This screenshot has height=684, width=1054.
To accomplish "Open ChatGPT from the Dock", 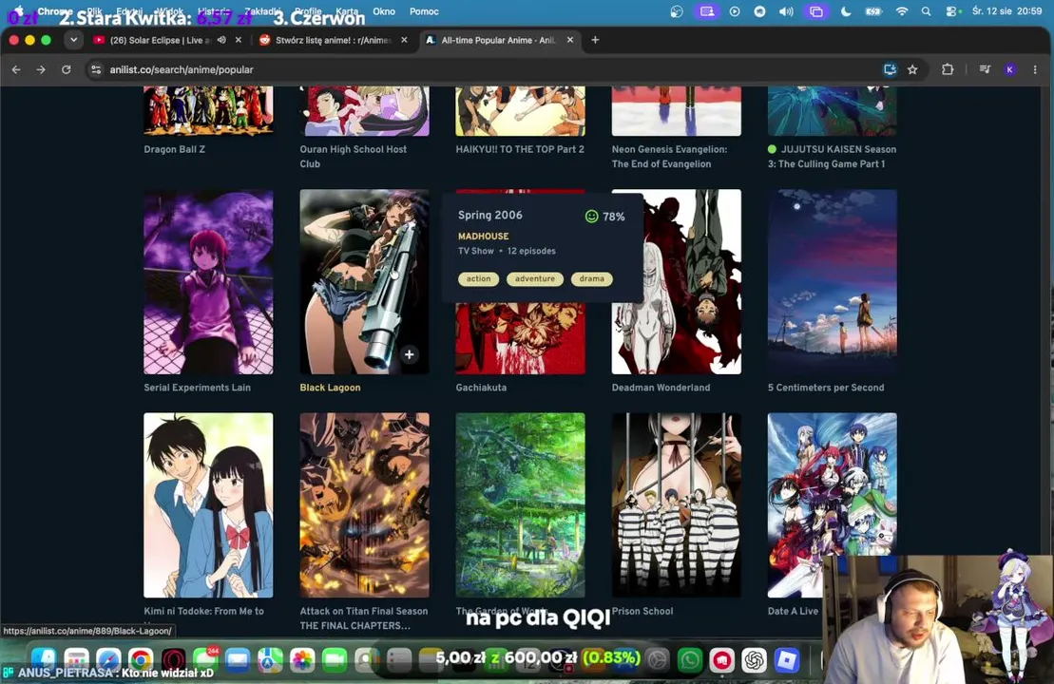I will coord(755,660).
